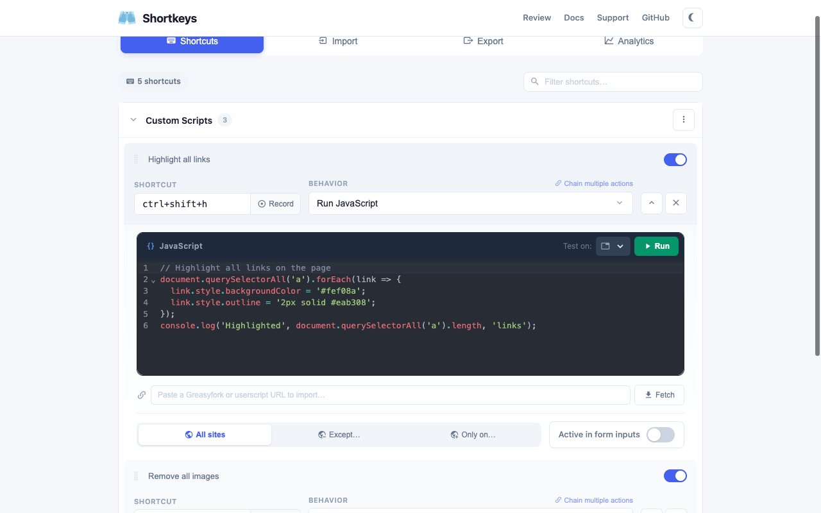This screenshot has width=821, height=513.
Task: Click the Highlight all links shortcut name
Action: click(179, 160)
